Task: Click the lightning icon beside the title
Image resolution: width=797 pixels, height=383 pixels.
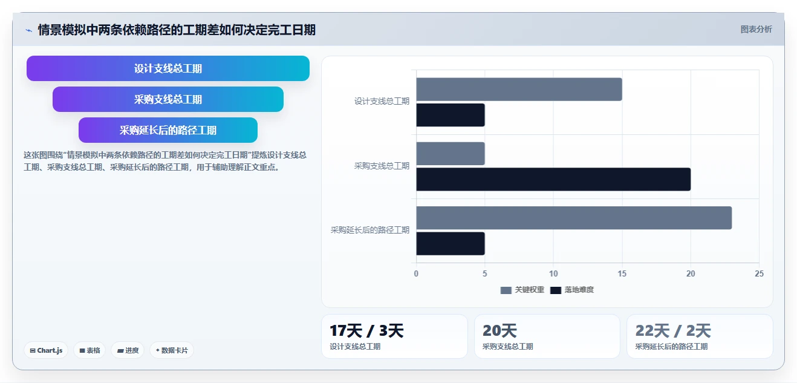Action: (28, 30)
